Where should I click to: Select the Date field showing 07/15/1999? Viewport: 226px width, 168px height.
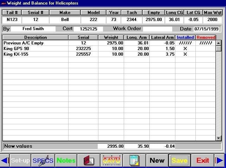[x=207, y=29]
